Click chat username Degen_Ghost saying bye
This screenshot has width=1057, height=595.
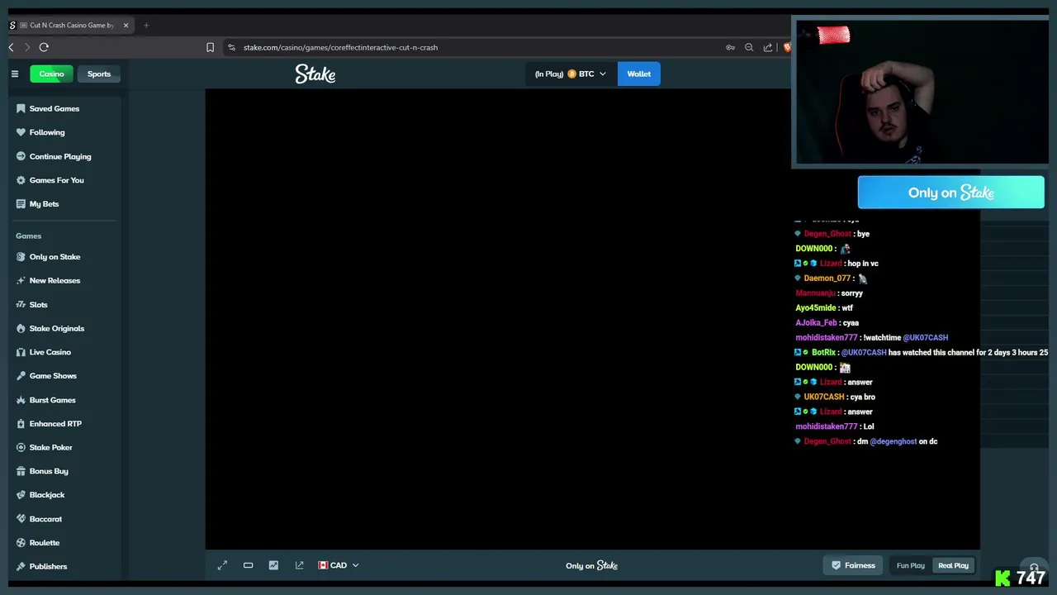pos(827,234)
